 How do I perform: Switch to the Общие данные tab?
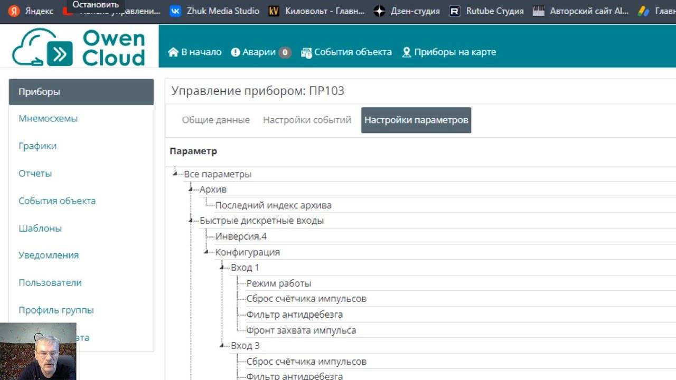click(215, 120)
